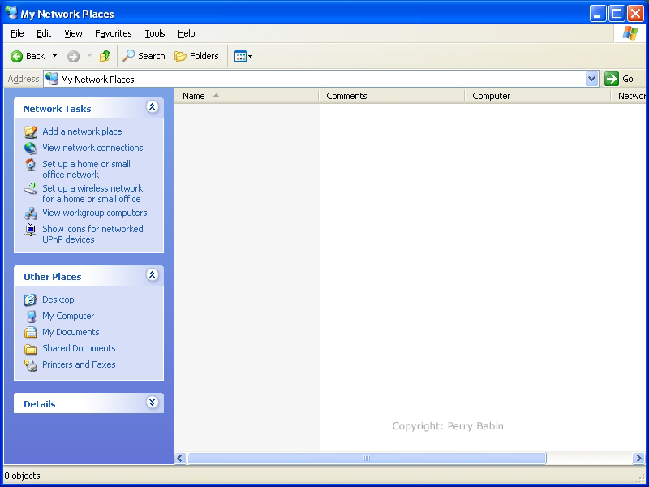Click the wireless network setup icon
The image size is (649, 487).
pyautogui.click(x=31, y=189)
